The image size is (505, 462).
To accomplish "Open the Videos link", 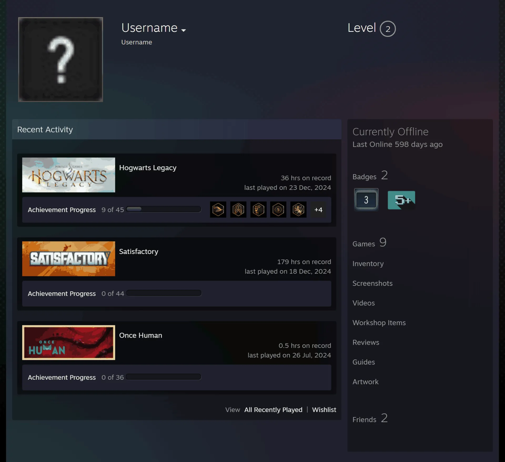I will pos(363,303).
